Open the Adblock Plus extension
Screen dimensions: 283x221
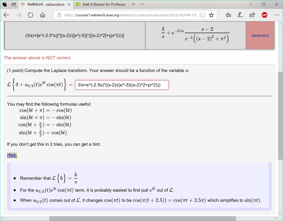tap(264, 15)
